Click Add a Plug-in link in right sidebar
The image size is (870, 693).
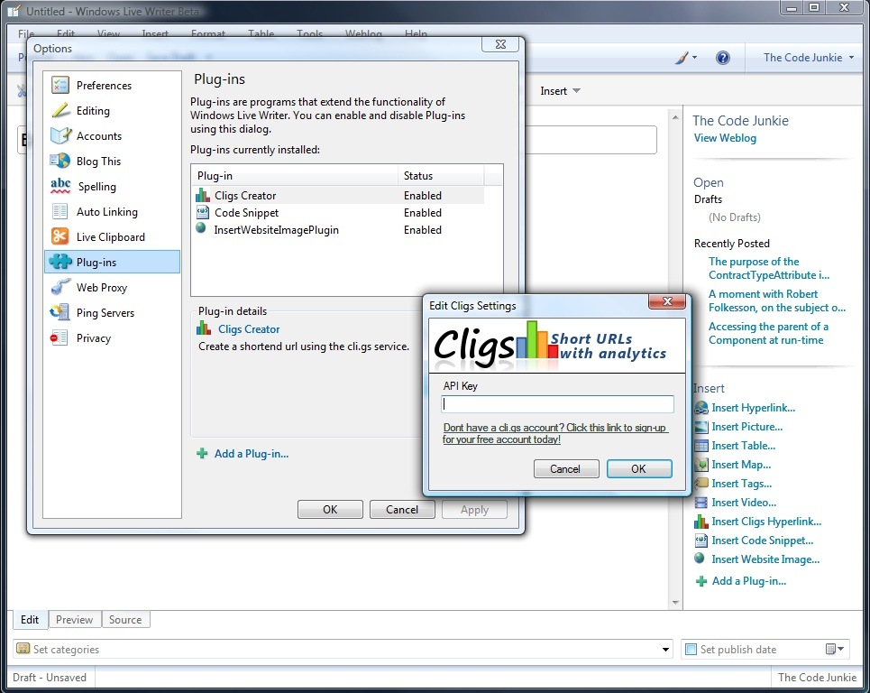point(748,581)
